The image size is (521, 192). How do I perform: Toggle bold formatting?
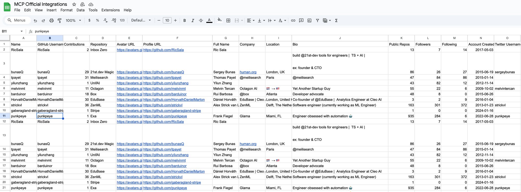185,21
